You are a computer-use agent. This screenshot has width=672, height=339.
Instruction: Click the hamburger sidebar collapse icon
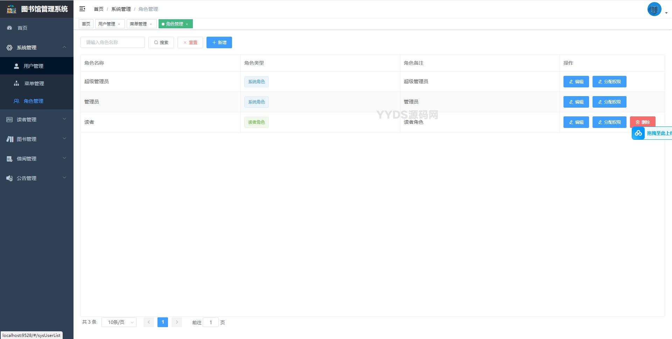point(82,9)
